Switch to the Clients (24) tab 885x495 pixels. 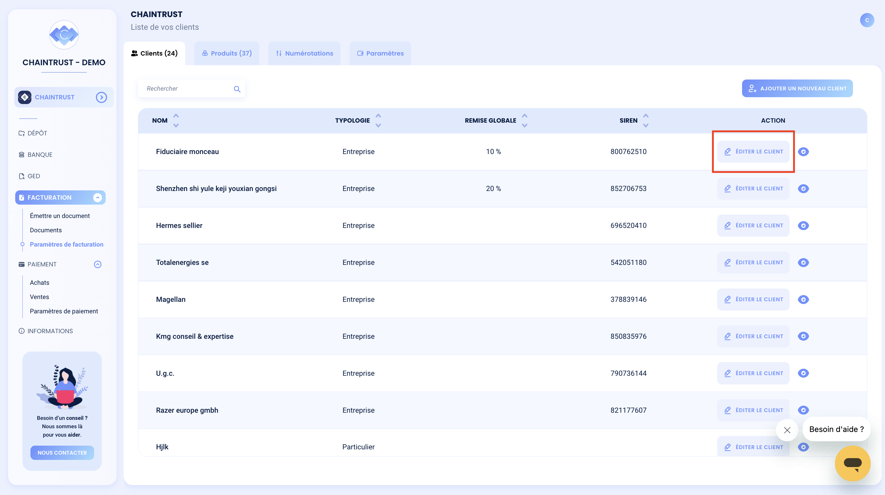coord(154,53)
